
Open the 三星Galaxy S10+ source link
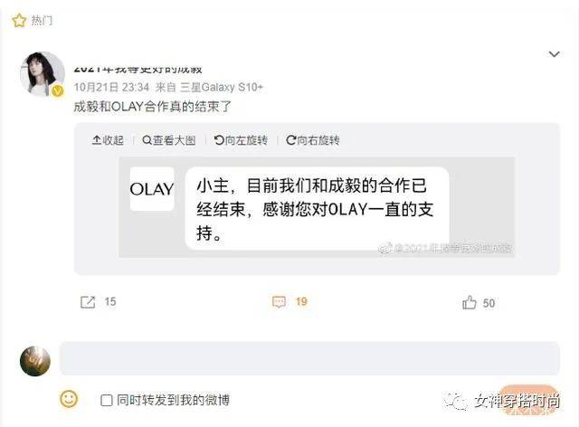222,87
